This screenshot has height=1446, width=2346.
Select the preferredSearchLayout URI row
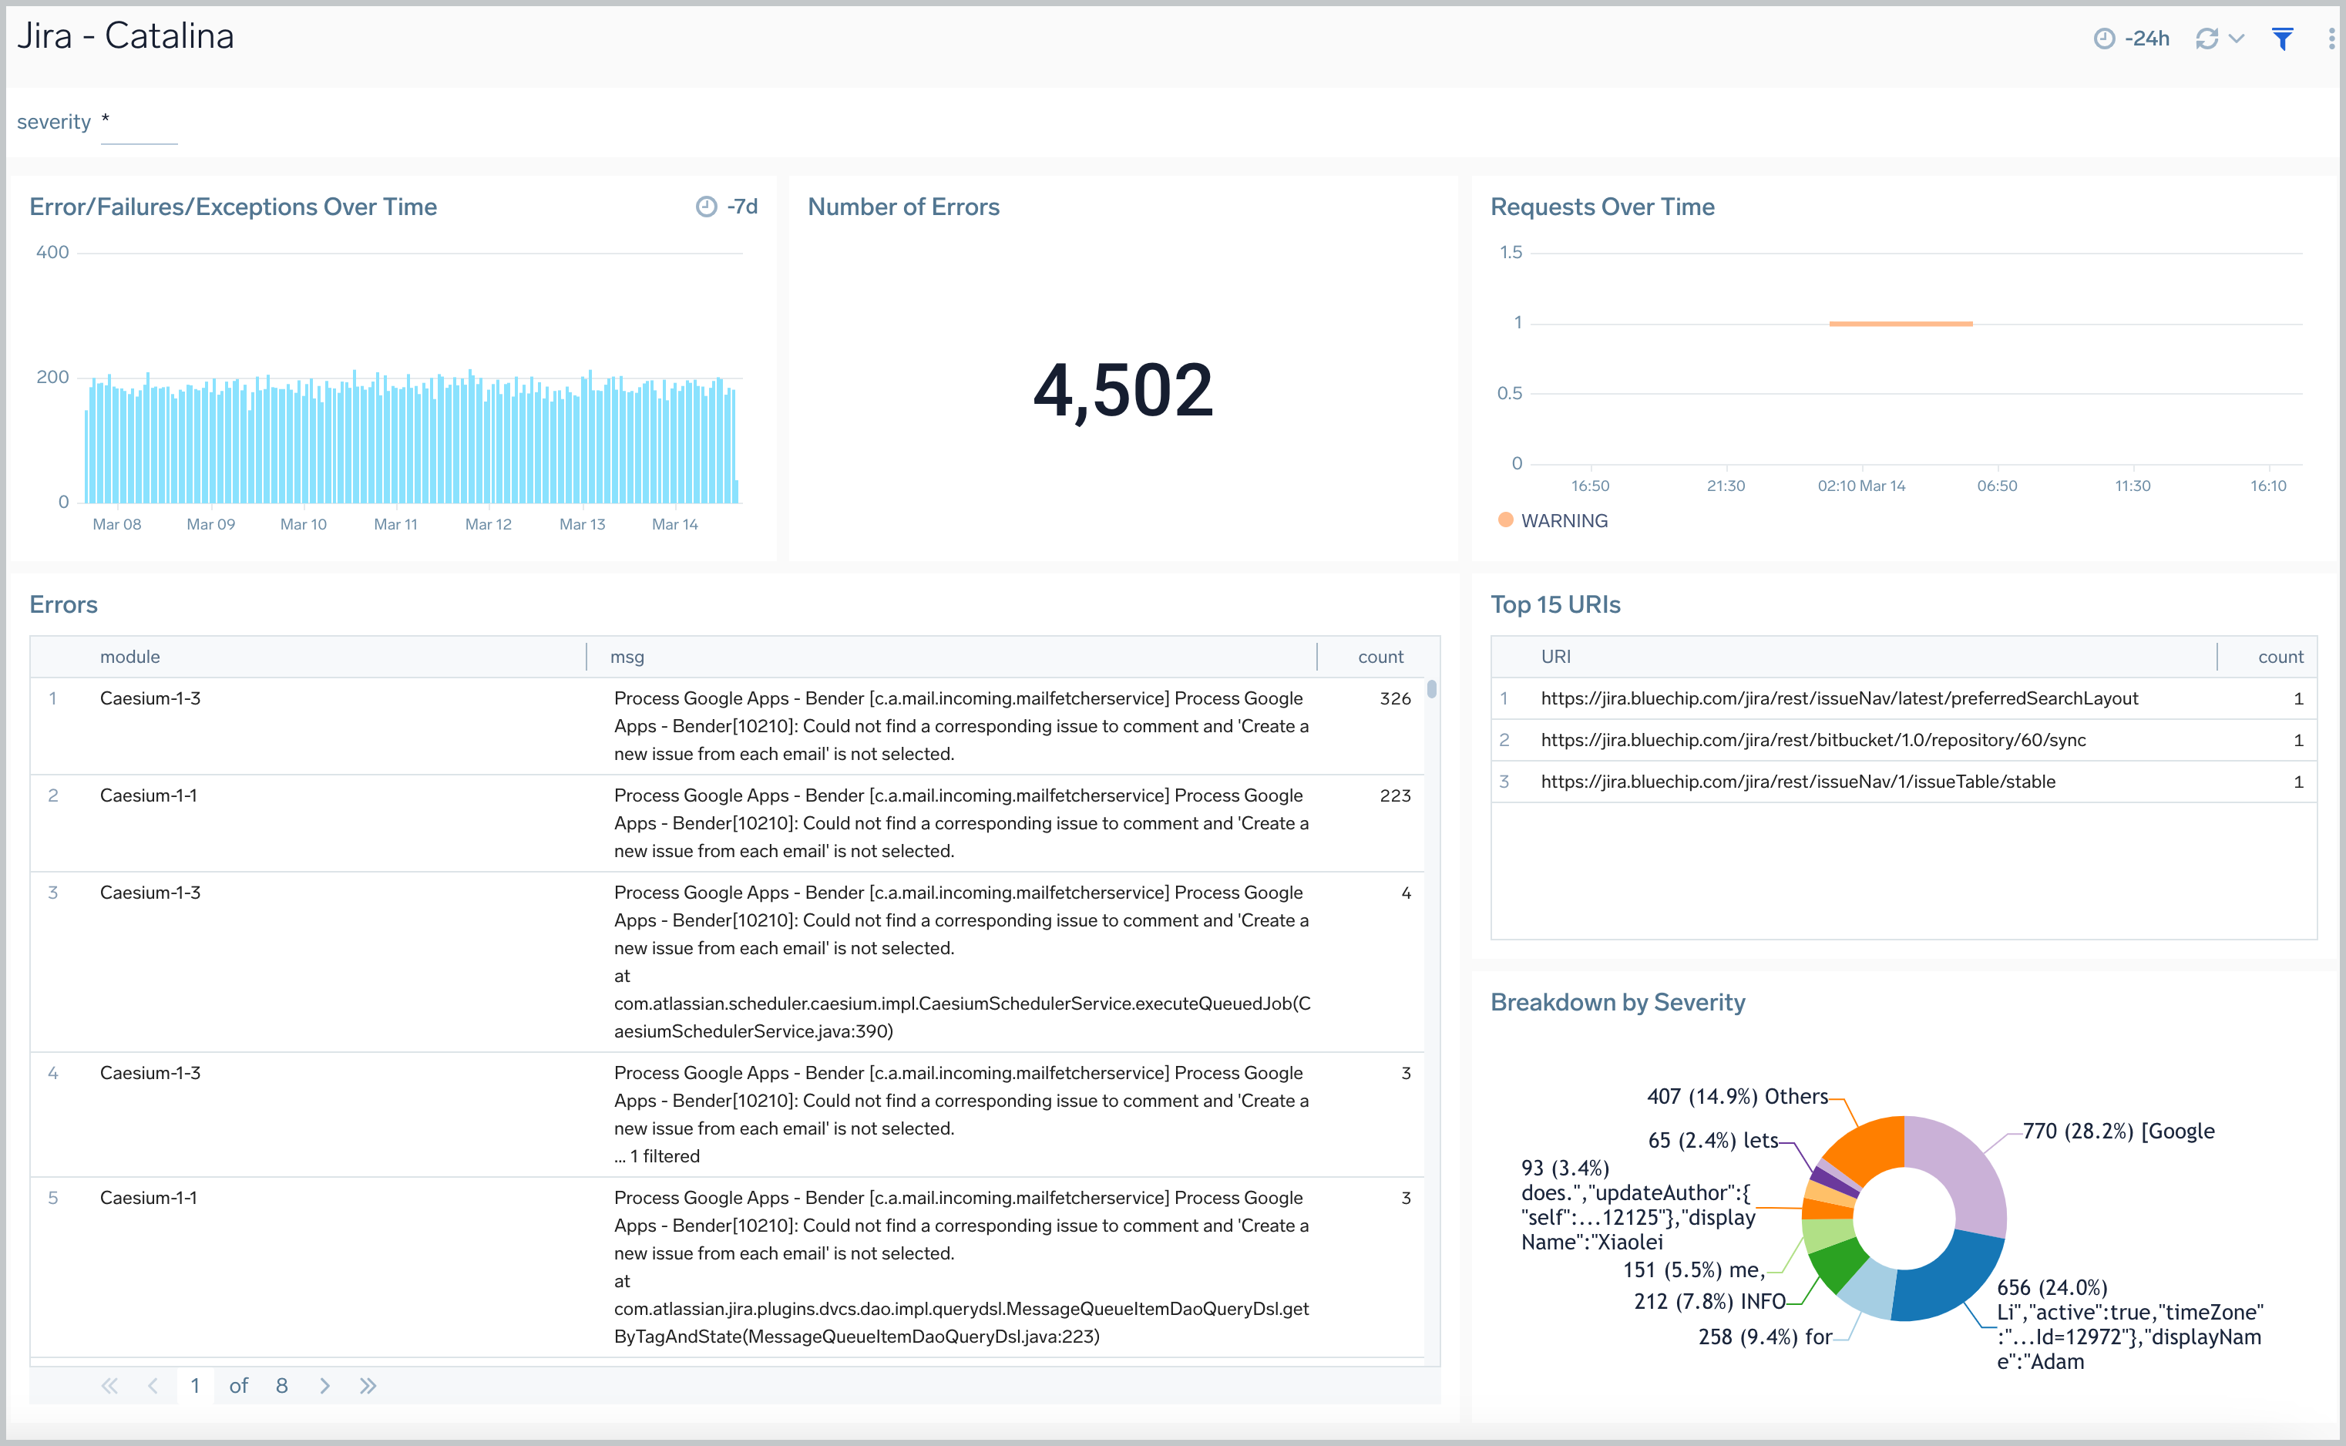pos(1904,698)
